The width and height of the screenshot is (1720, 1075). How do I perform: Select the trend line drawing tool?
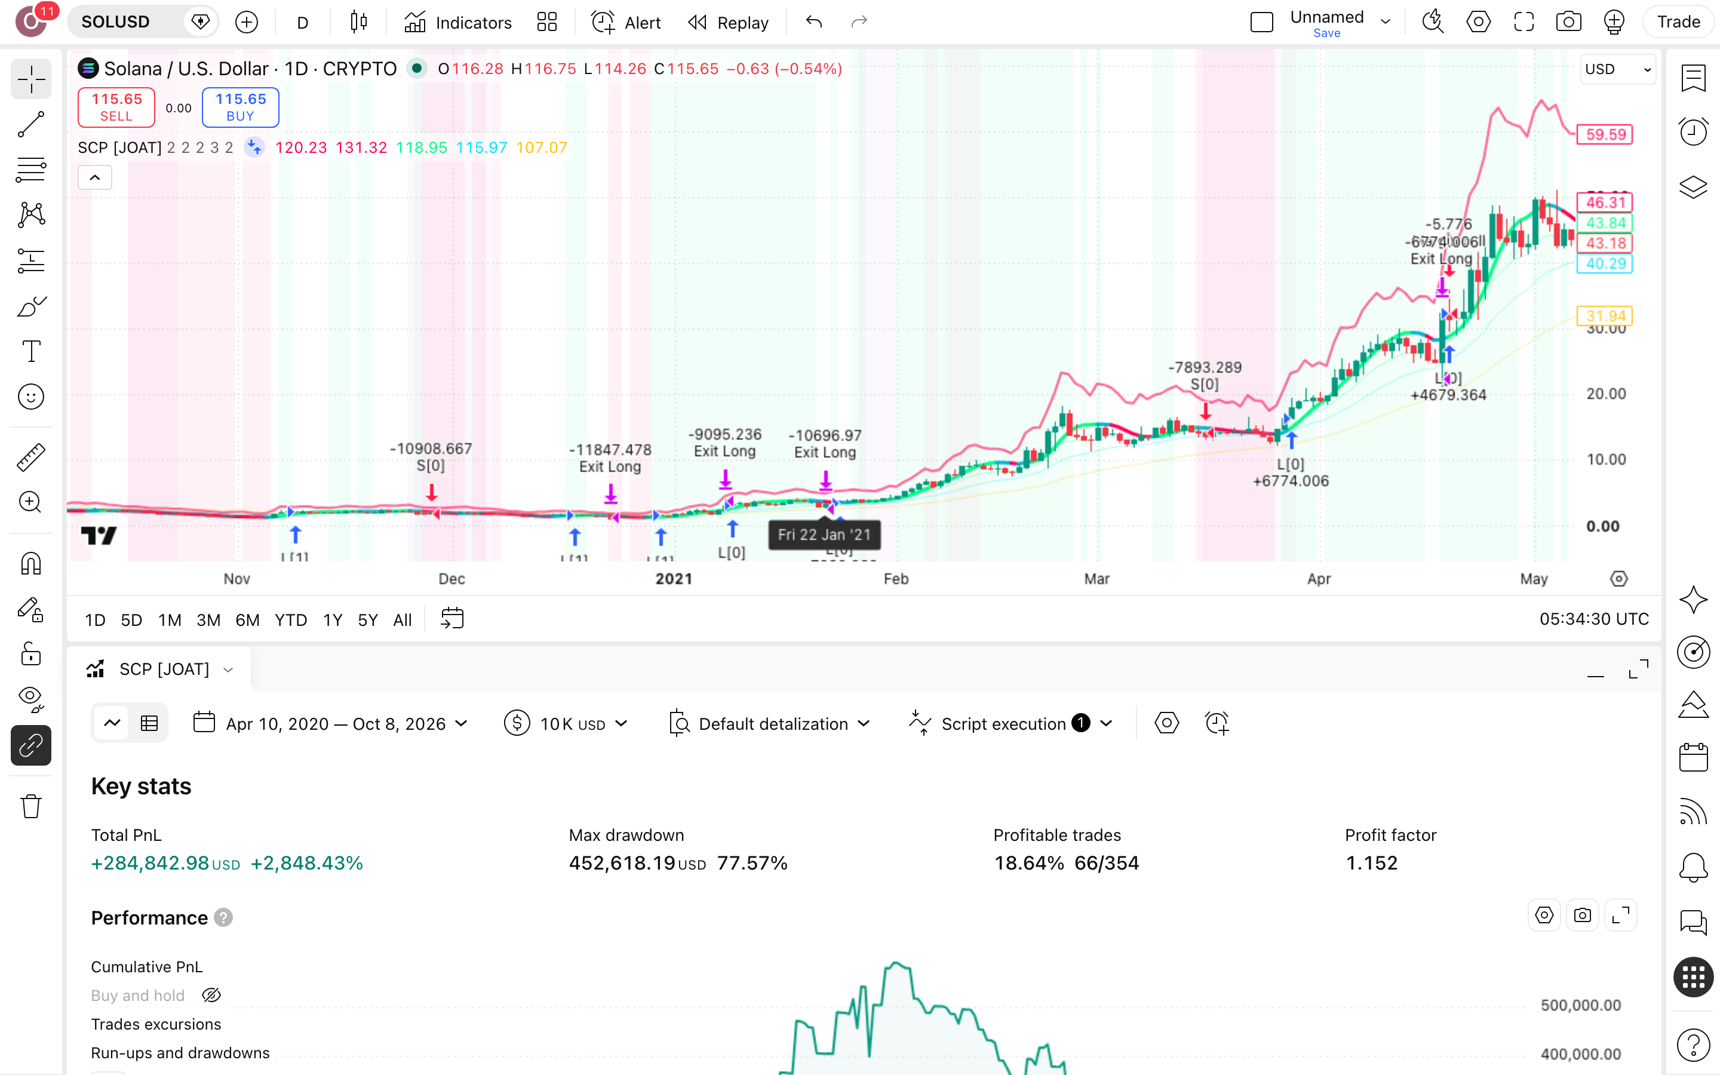31,124
